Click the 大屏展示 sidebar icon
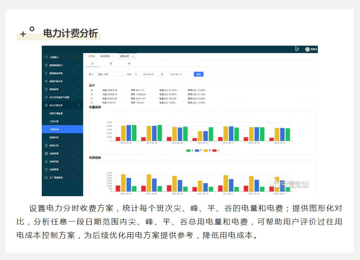 coord(46,57)
